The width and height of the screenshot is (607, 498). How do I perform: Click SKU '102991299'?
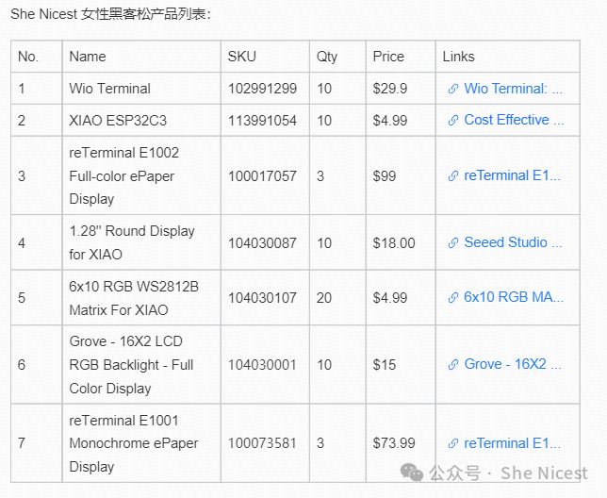[x=262, y=89]
